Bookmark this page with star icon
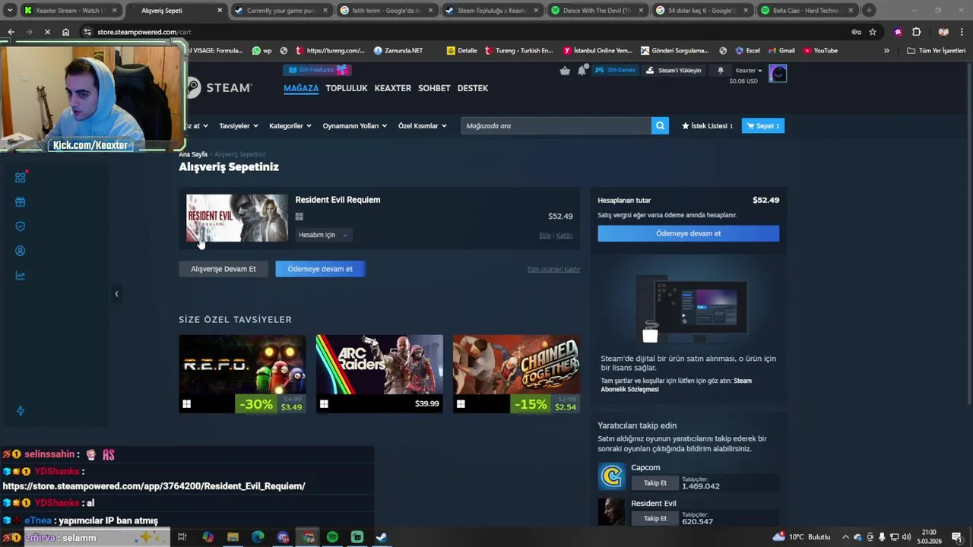This screenshot has width=973, height=547. tap(873, 32)
